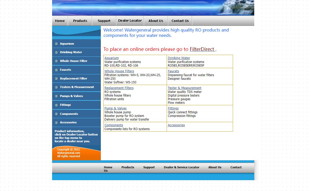Click text 'Quick connect fittings'
311x191 pixels.
[x=182, y=112]
